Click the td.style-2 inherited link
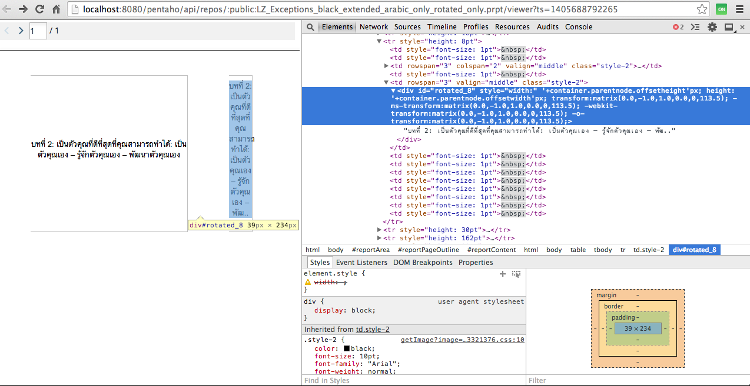750x386 pixels. 373,330
